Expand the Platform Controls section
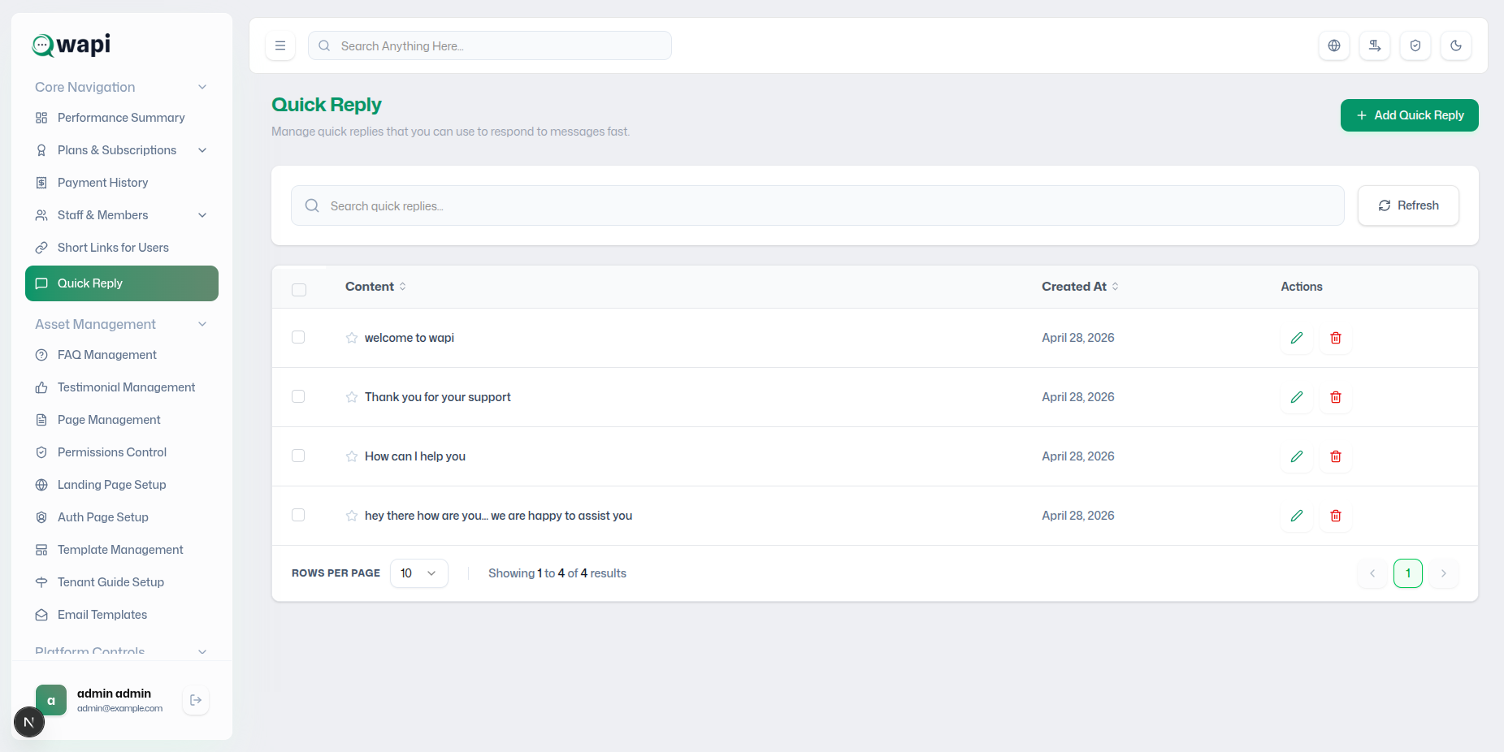 click(202, 651)
